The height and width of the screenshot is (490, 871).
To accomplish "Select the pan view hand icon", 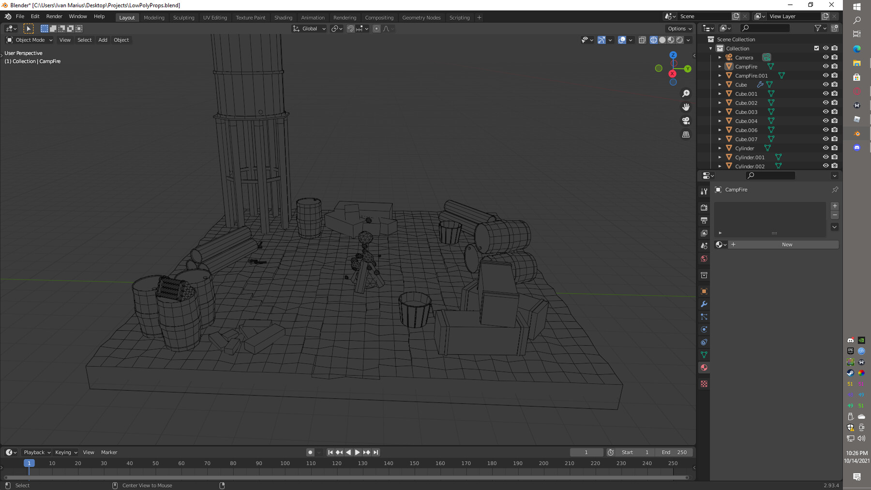I will (686, 107).
